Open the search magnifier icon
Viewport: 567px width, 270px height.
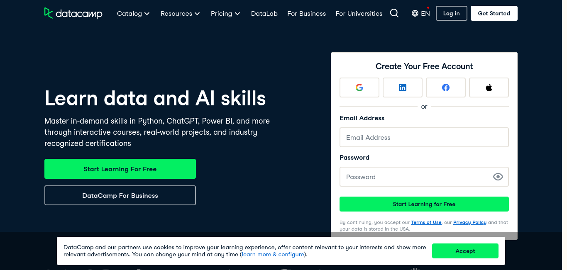[x=394, y=13]
